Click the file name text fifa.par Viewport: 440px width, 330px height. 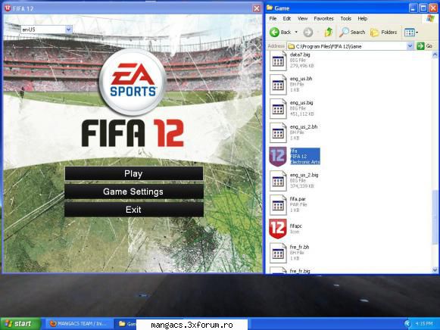click(x=298, y=199)
